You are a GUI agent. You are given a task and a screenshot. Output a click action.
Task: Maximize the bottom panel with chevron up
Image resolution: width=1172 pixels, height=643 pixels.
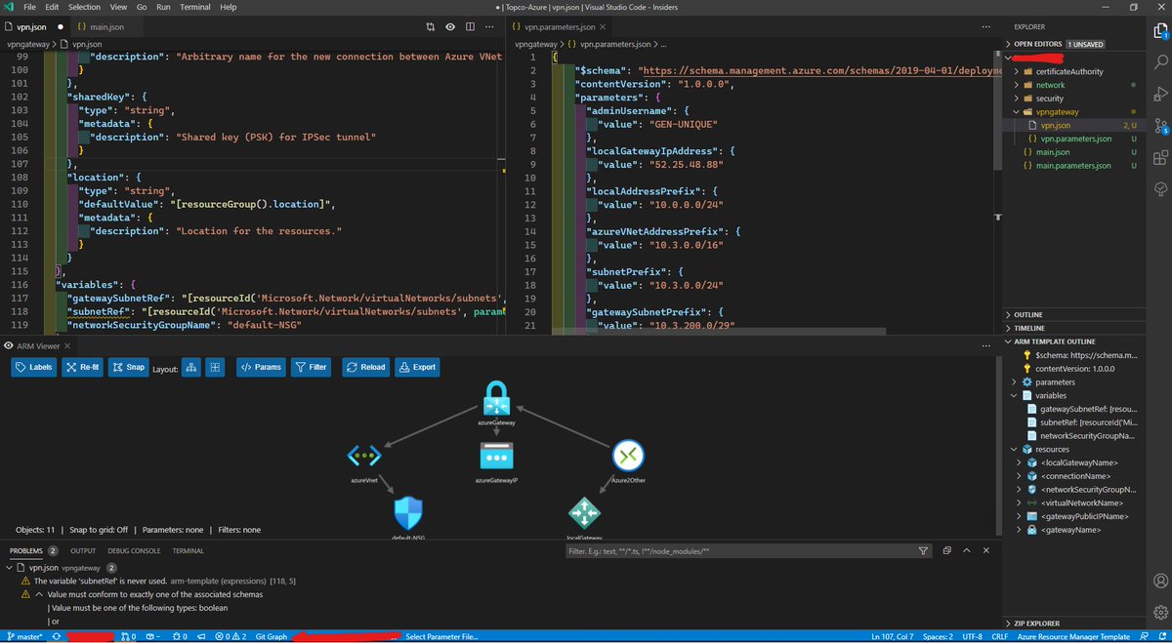click(967, 551)
